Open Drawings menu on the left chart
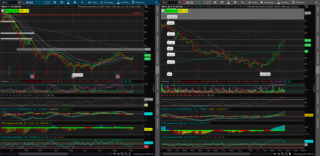Image resolution: width=320 pixels, height=156 pixels. pyautogui.click(x=107, y=2)
